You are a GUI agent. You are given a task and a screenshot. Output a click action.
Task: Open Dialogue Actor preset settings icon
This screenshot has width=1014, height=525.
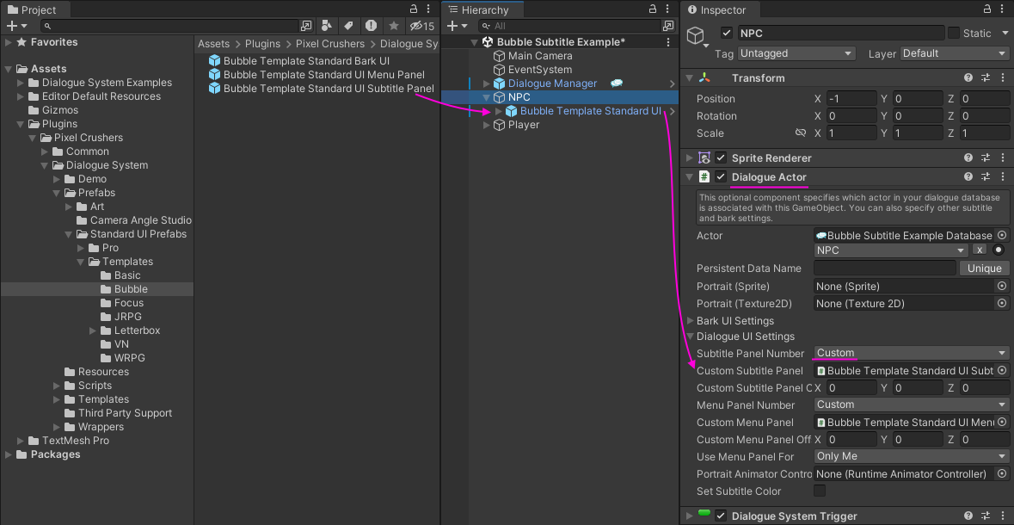tap(986, 176)
